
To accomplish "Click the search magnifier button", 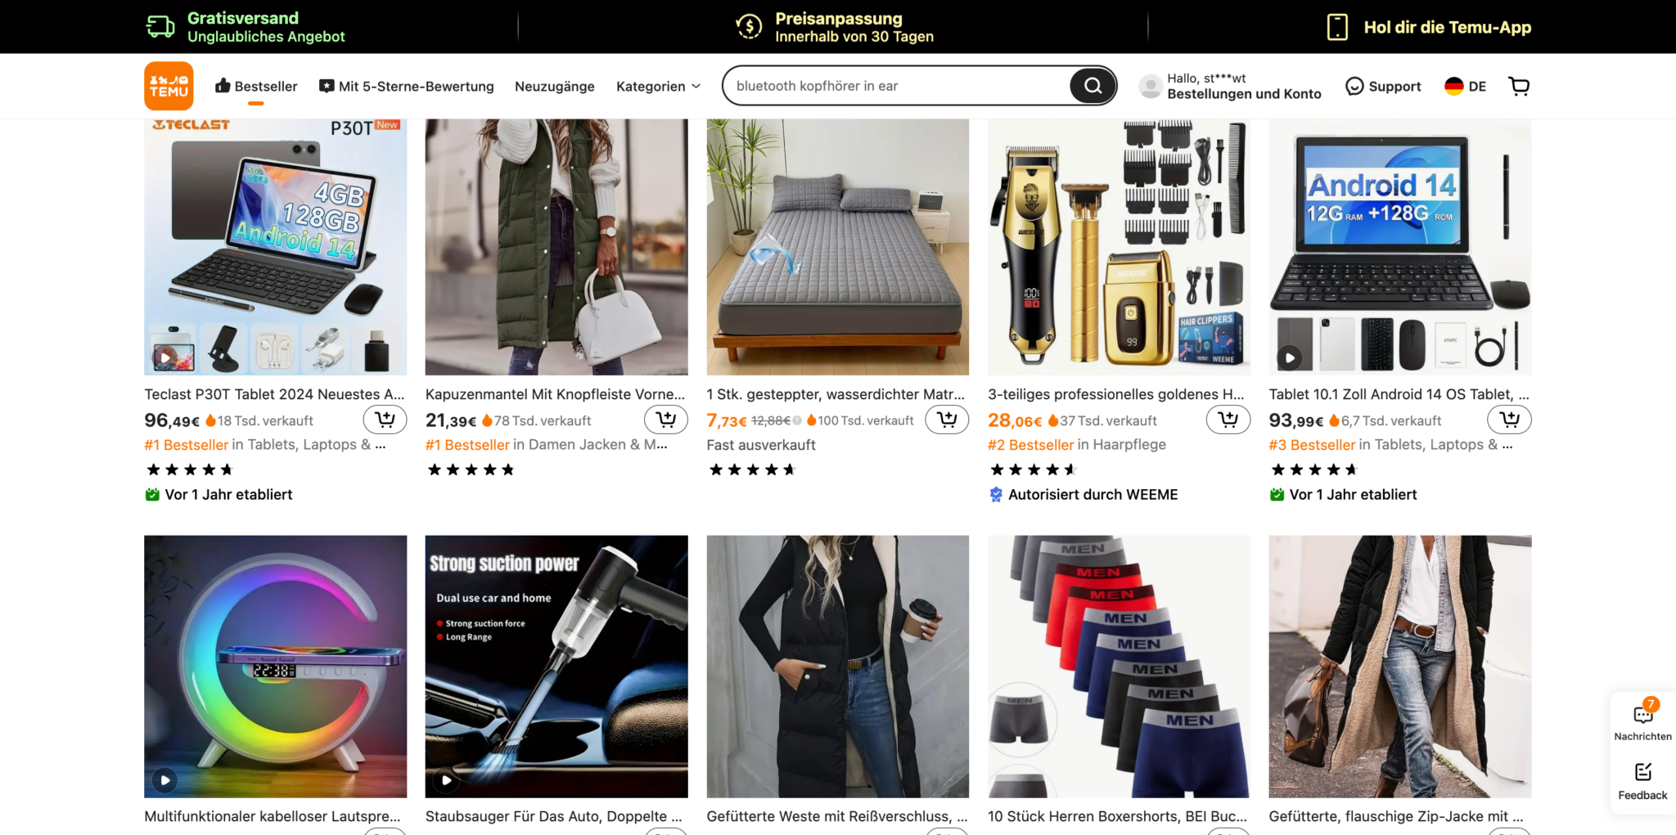I will tap(1093, 86).
